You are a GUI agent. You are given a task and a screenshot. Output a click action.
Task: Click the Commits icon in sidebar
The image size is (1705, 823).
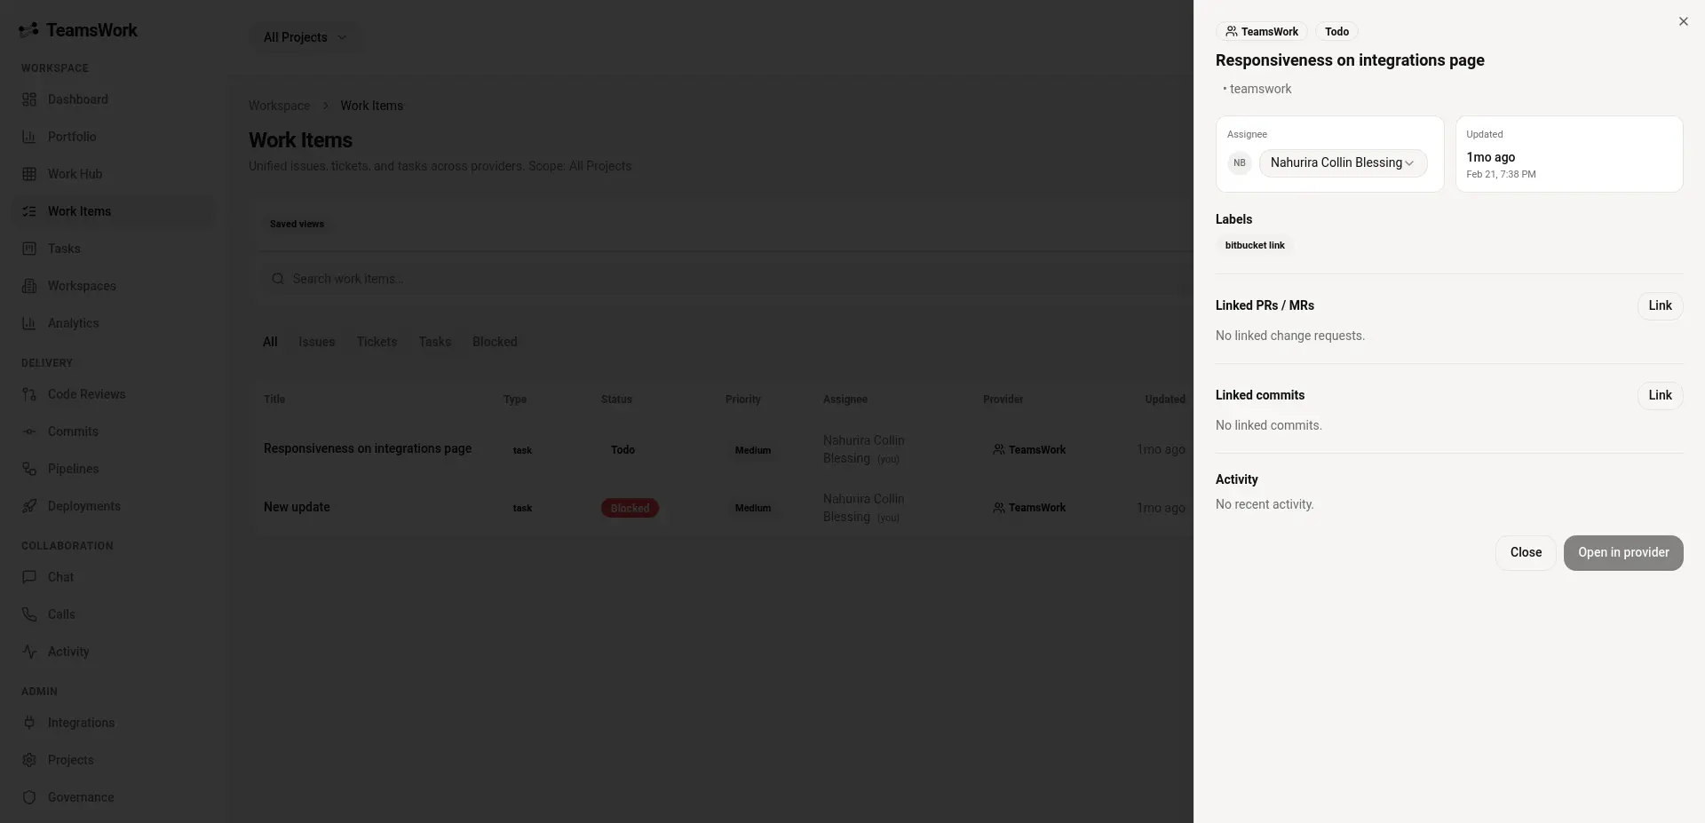pyautogui.click(x=29, y=431)
